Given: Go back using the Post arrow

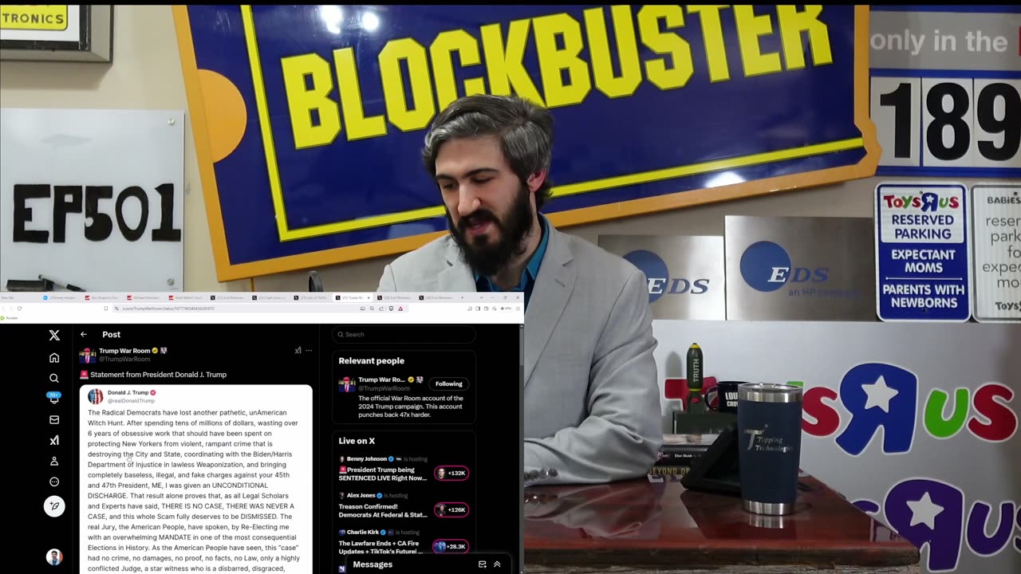Looking at the screenshot, I should (x=84, y=334).
